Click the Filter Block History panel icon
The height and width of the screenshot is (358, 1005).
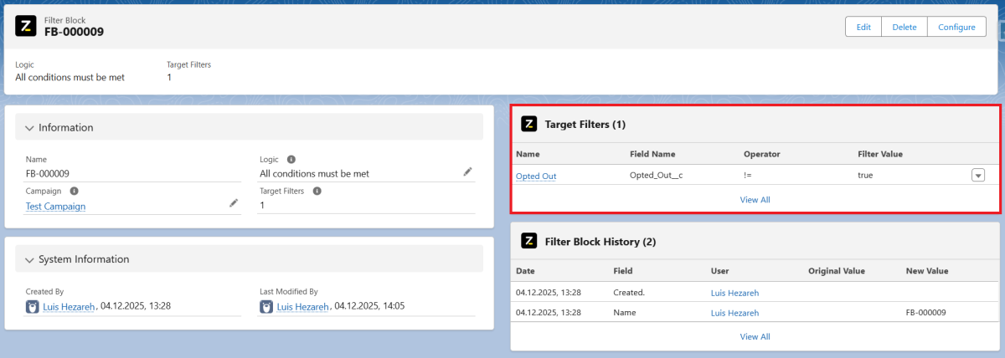[x=528, y=241]
